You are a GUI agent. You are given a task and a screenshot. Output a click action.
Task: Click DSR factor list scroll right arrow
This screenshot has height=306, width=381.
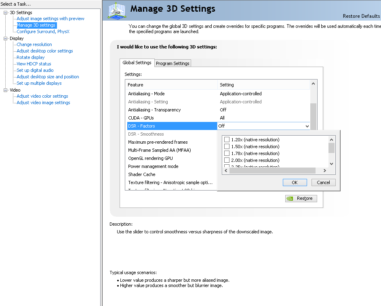(324, 171)
